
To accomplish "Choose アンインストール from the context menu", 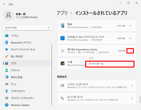I will 110,64.
